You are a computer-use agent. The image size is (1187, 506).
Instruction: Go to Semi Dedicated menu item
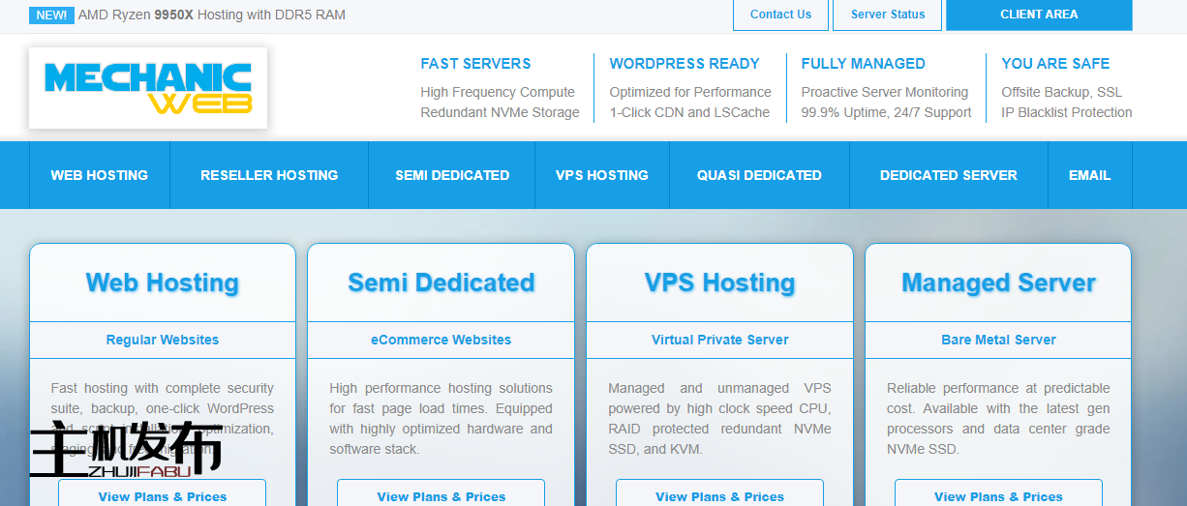click(x=451, y=175)
